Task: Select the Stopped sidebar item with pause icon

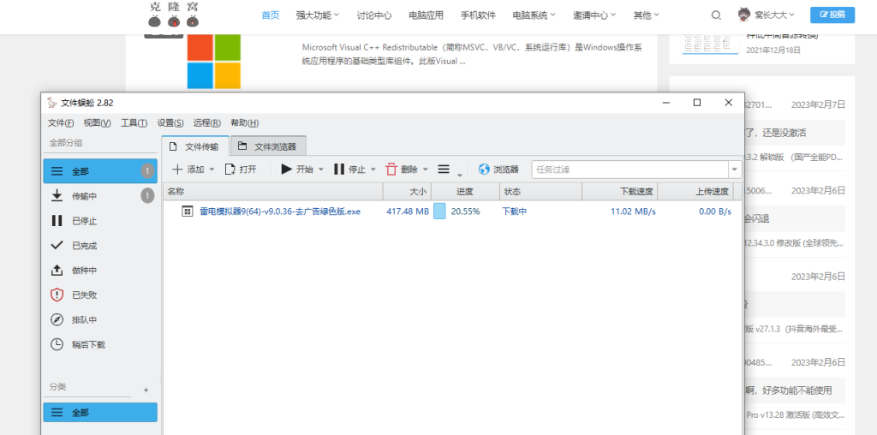Action: pyautogui.click(x=100, y=221)
